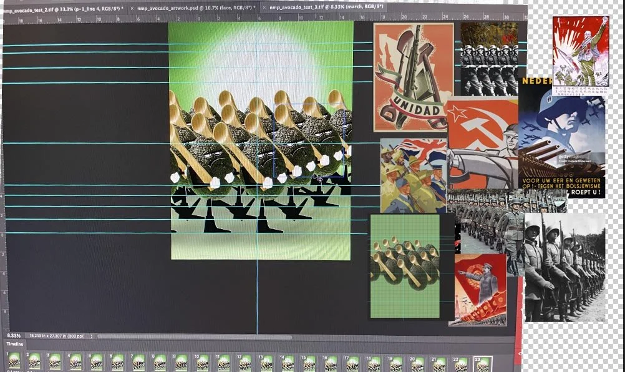Select timeline frame 20
Image resolution: width=625 pixels, height=372 pixels.
(x=417, y=364)
